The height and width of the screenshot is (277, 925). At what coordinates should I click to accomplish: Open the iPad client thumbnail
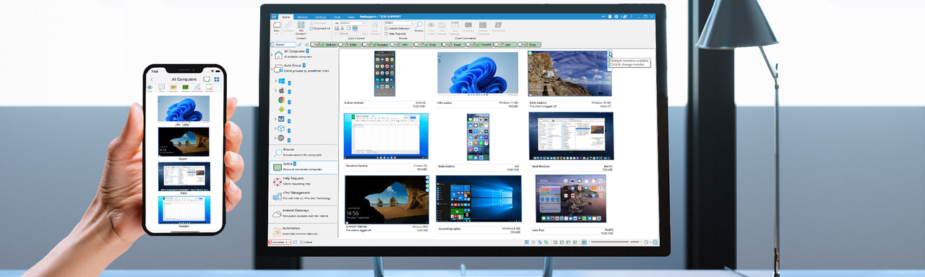pyautogui.click(x=571, y=198)
